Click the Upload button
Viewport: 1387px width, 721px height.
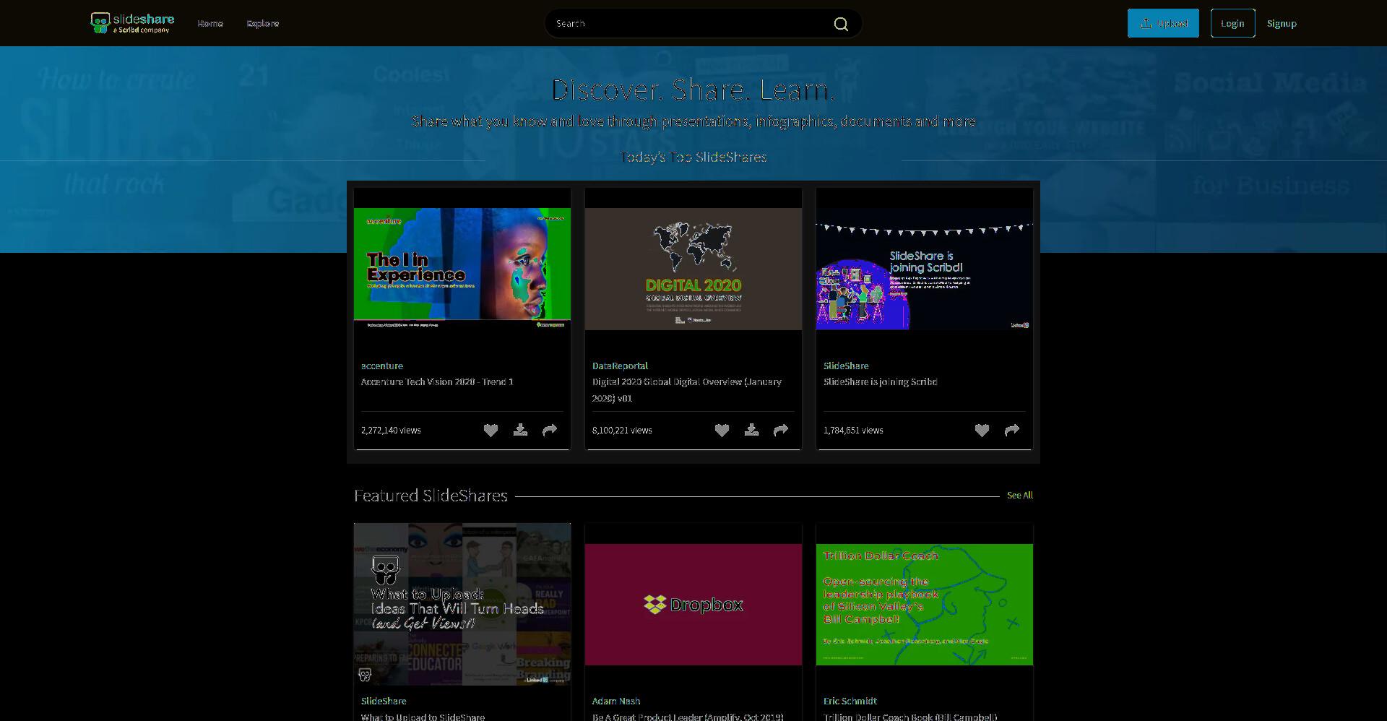tap(1163, 23)
